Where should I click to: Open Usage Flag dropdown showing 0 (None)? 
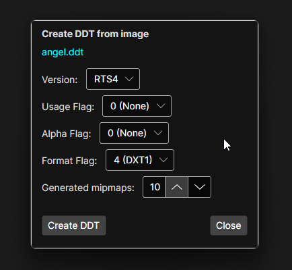point(137,106)
